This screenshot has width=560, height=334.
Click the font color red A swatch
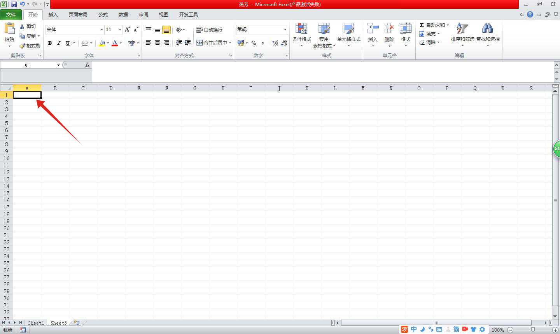[115, 43]
